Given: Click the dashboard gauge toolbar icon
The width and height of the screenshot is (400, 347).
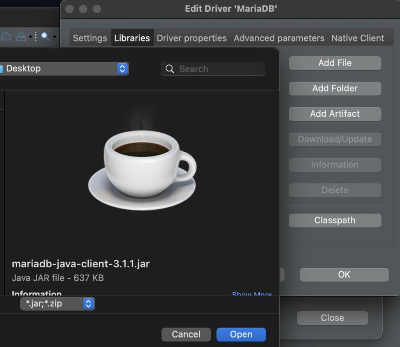Looking at the screenshot, I should [x=6, y=37].
